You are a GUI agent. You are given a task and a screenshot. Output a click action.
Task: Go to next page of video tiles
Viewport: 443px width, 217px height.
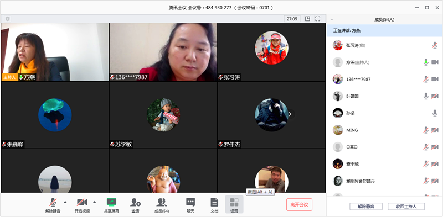coord(290,114)
